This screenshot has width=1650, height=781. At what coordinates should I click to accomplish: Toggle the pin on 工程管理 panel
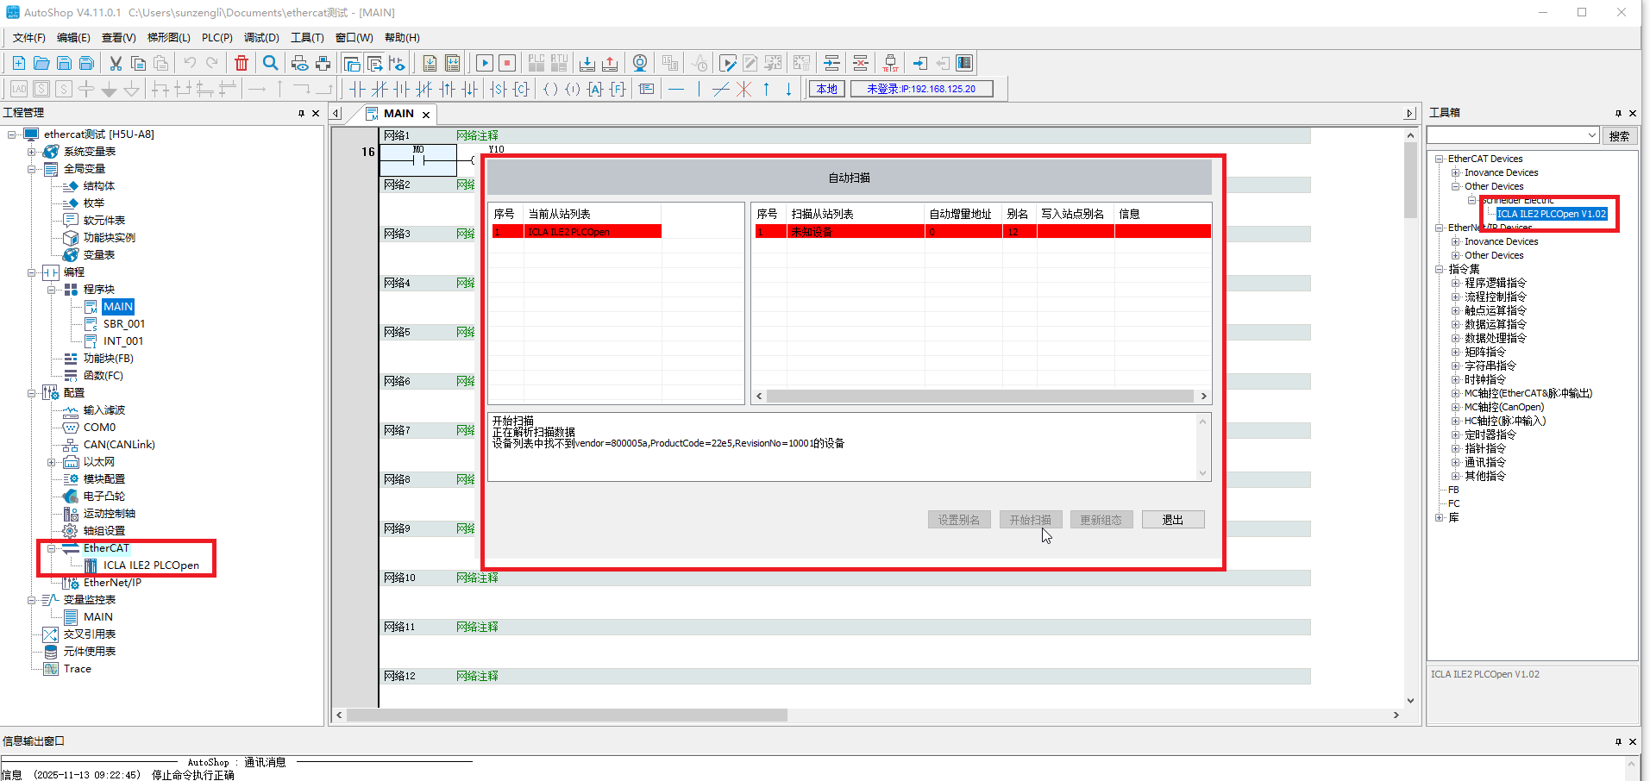[301, 113]
